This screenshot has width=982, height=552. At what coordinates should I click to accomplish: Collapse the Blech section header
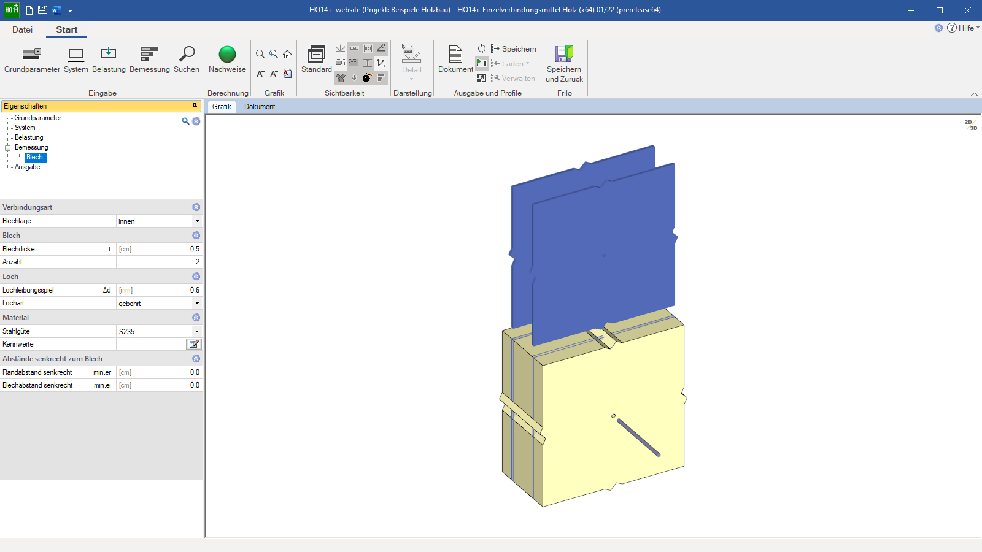pyautogui.click(x=196, y=236)
